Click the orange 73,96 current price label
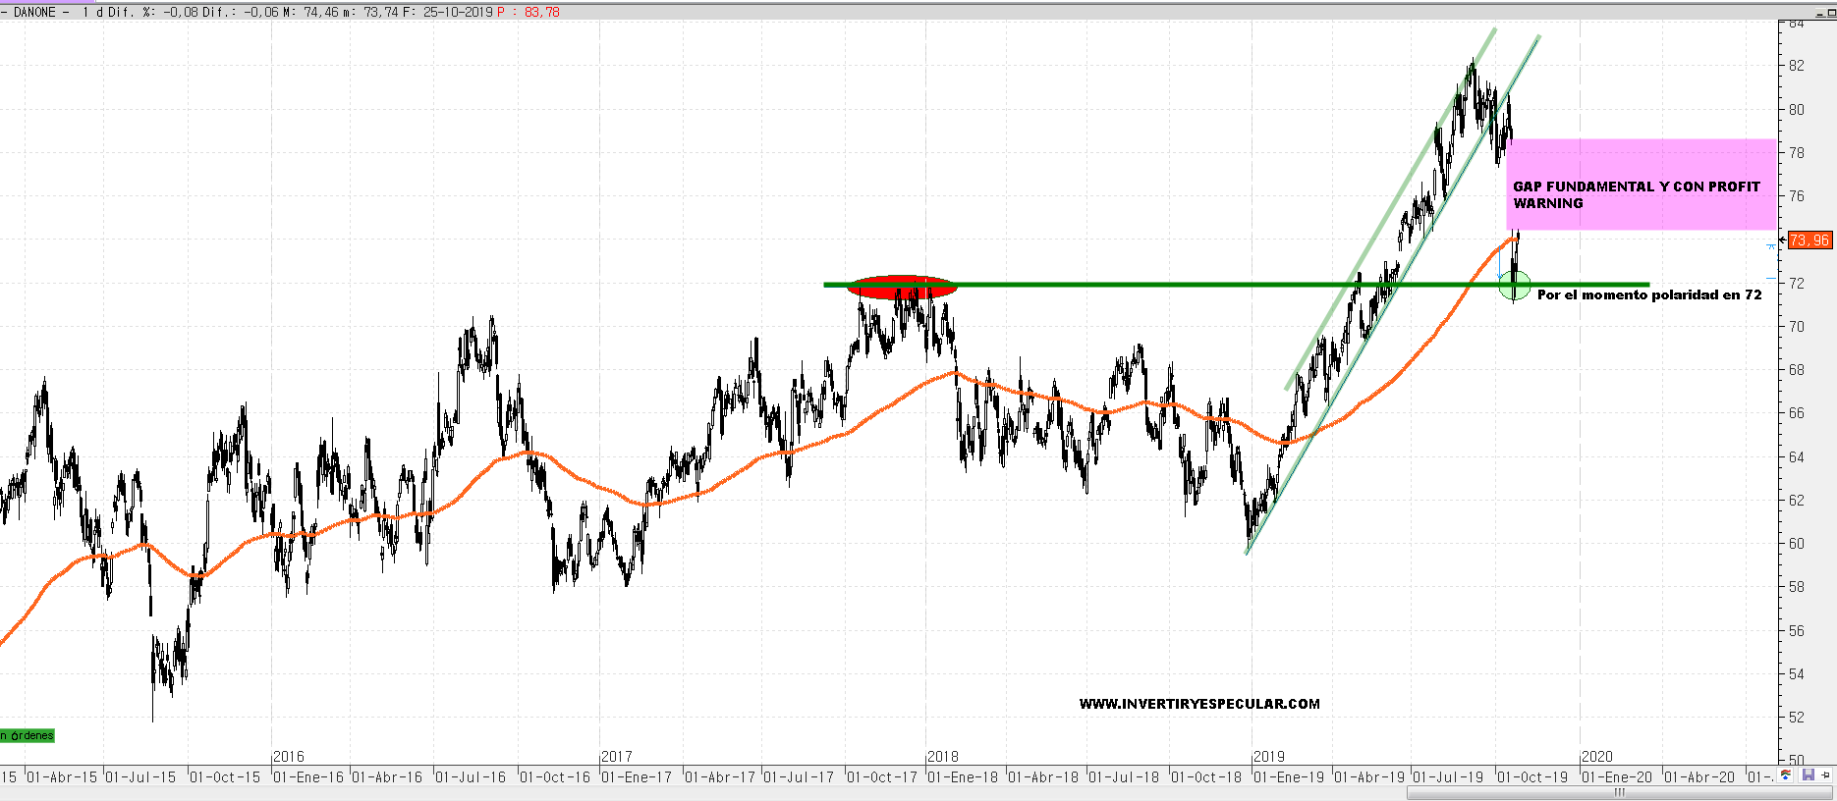 1809,240
